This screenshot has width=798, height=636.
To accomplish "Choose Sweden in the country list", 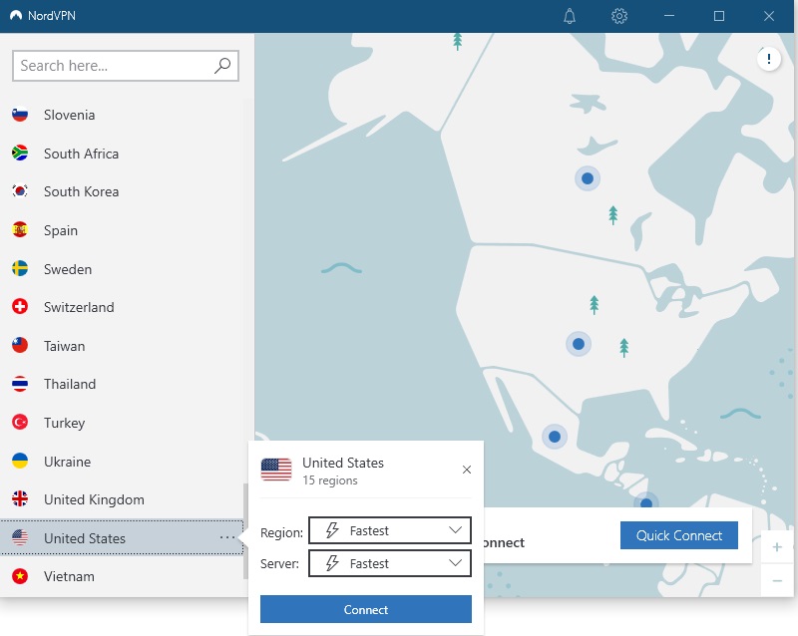I will pos(122,268).
